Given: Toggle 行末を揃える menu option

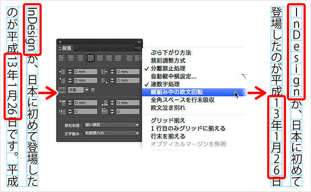Looking at the screenshot, I should (168, 136).
